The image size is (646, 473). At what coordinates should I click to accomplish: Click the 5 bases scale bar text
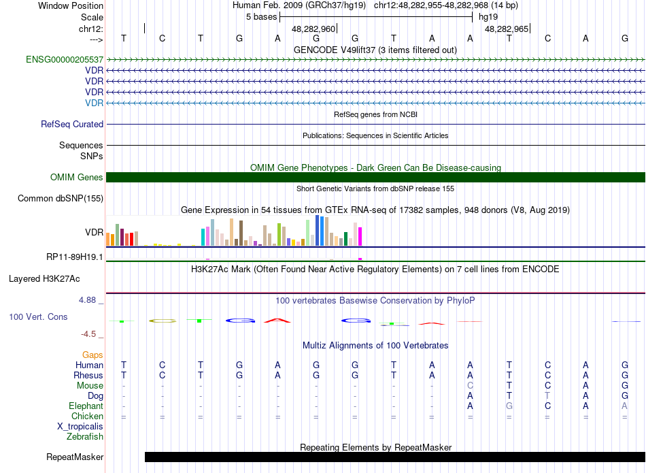click(262, 17)
